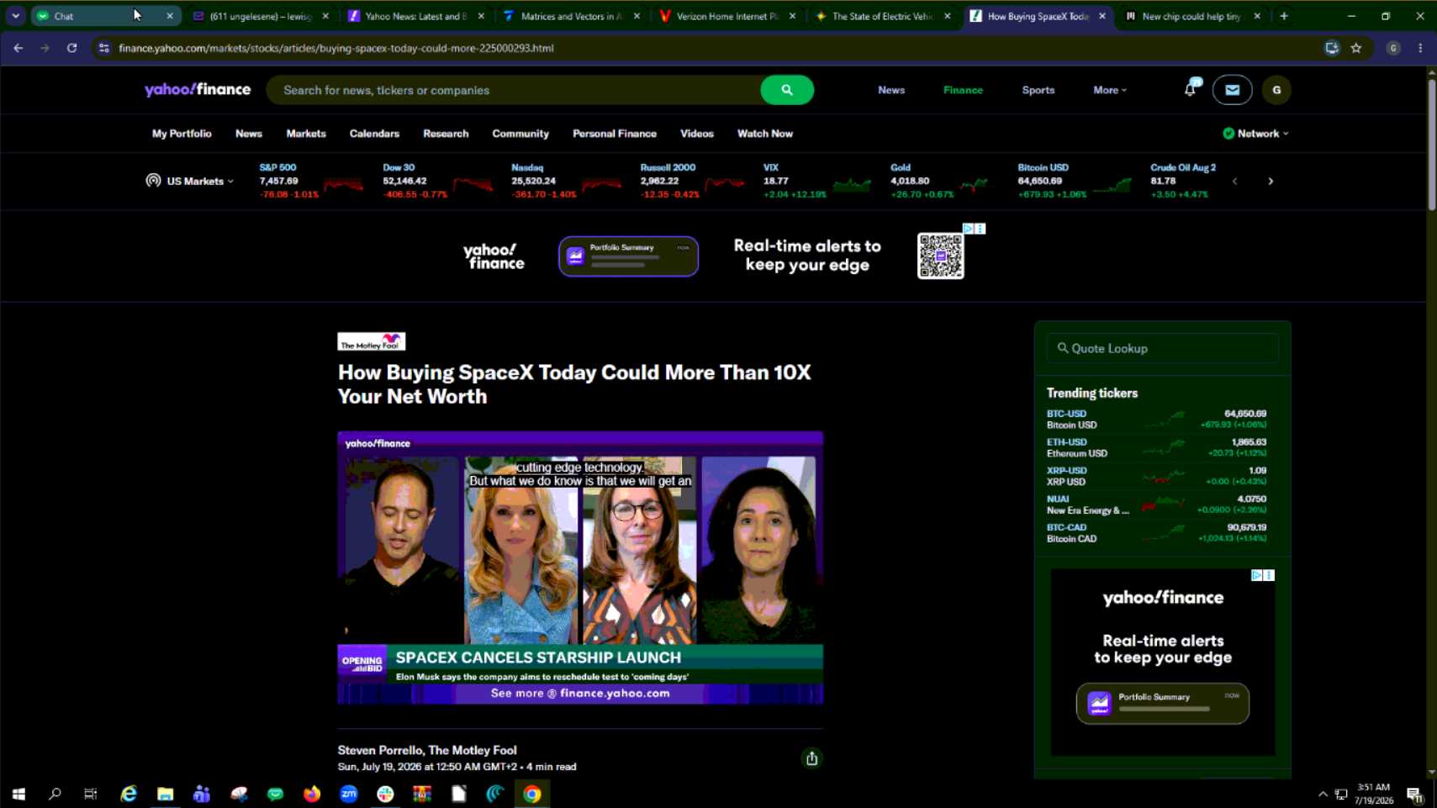Click the Quote Lookup field
1437x808 pixels.
[x=1162, y=348]
